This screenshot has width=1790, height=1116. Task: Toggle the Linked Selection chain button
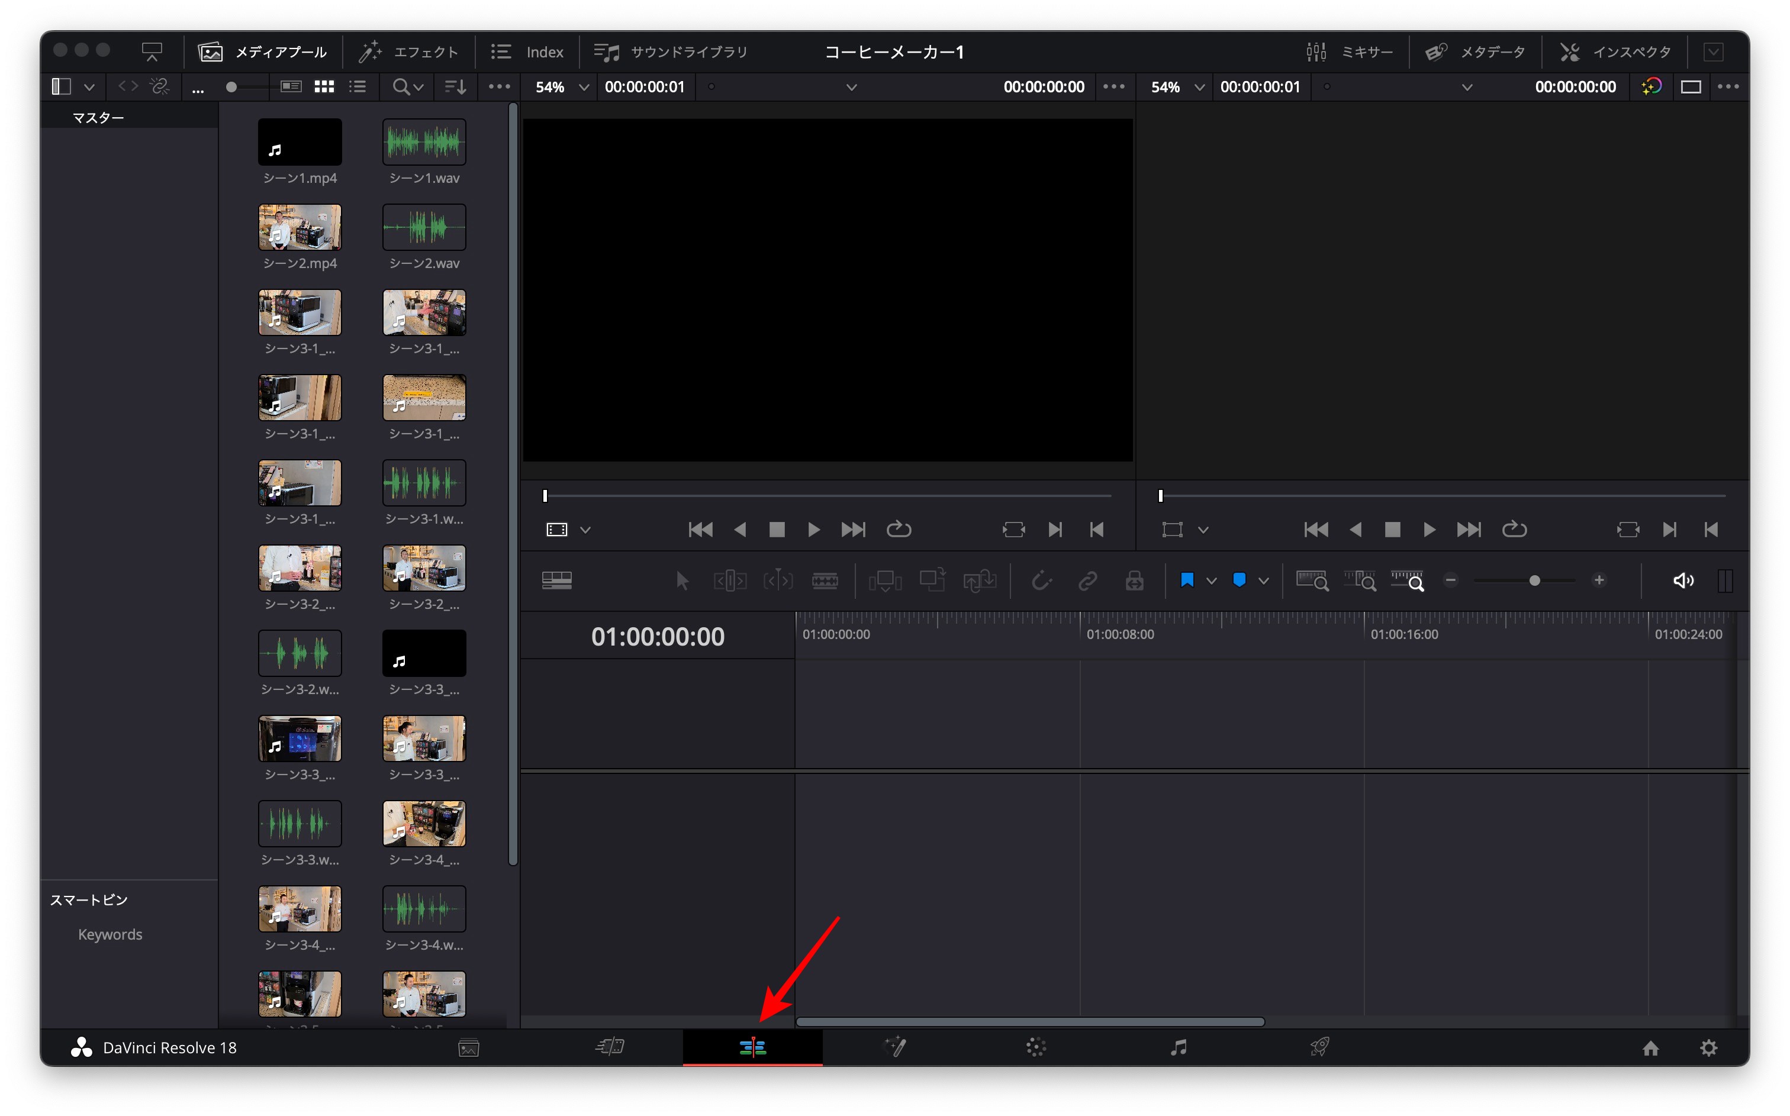tap(1087, 581)
